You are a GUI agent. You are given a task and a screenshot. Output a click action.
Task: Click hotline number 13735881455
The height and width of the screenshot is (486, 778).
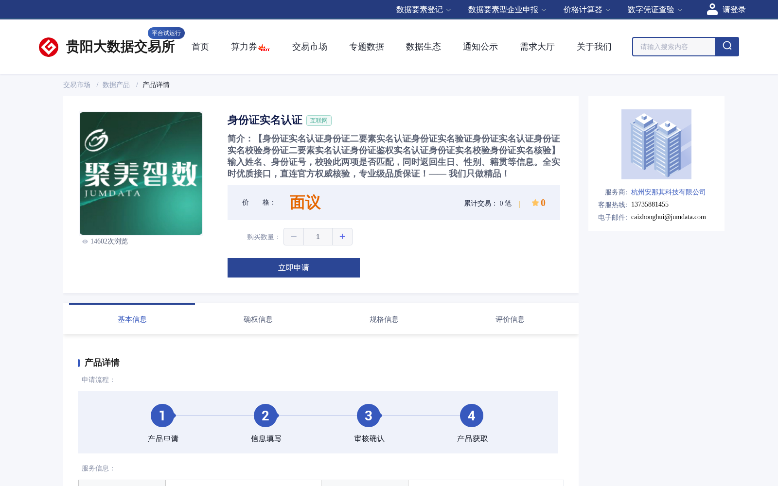click(x=650, y=204)
